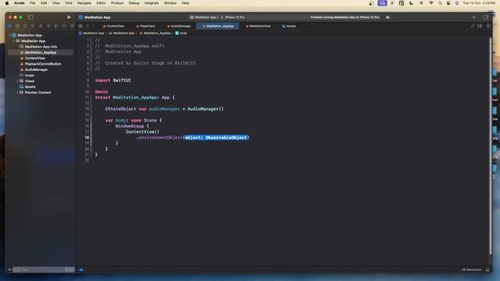Toggle the debug area button
Viewport: 500px width, 281px height.
click(x=487, y=269)
